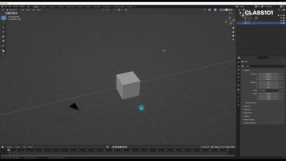Screen dimensions: 286x161
Task: Toggle render camera icon for Cube row
Action: pyautogui.click(x=284, y=21)
